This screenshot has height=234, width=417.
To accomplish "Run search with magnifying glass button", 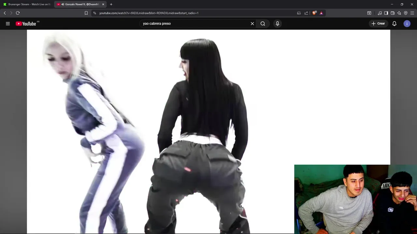I will 263,23.
